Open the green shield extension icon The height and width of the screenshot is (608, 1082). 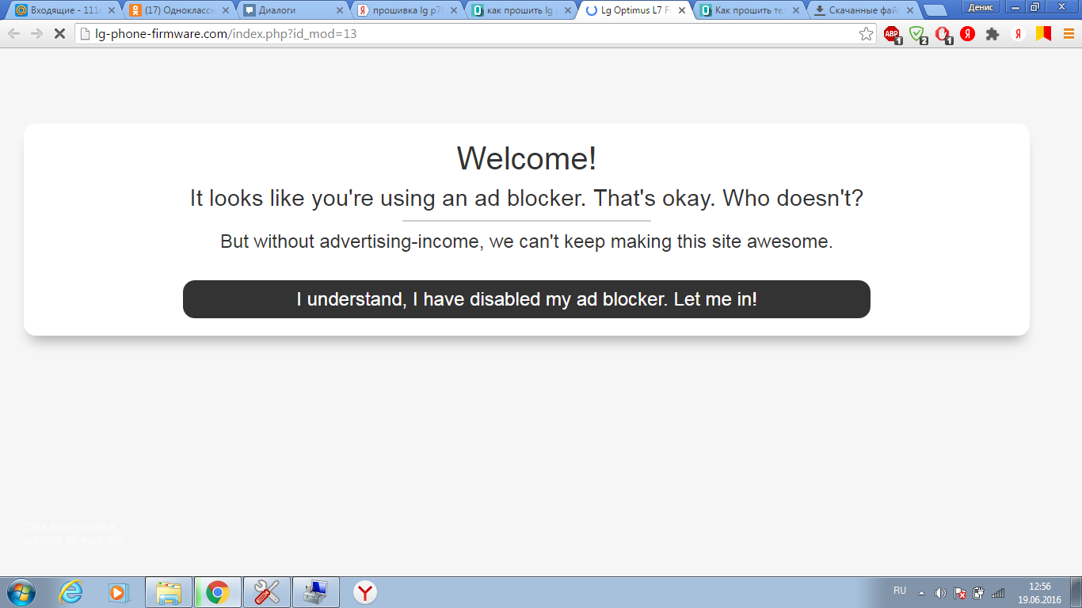pyautogui.click(x=917, y=34)
